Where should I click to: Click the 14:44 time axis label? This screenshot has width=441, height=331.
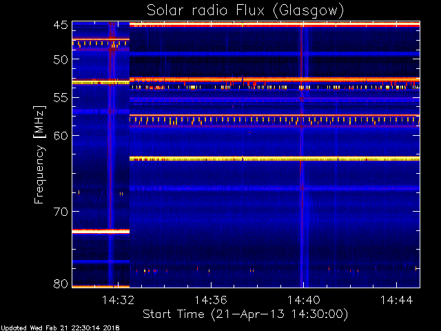click(x=397, y=300)
